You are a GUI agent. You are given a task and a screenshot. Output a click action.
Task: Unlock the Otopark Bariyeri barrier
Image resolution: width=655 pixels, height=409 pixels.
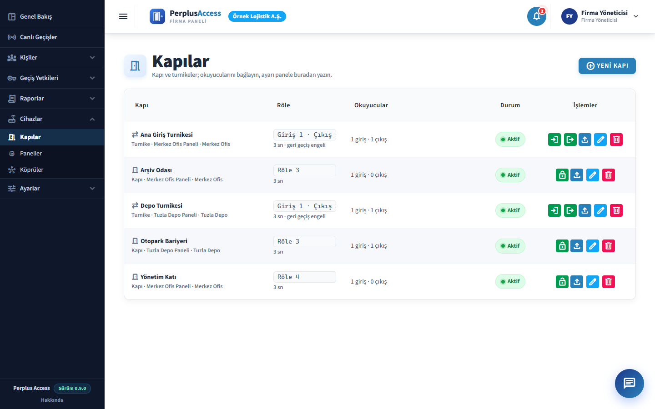tap(562, 246)
